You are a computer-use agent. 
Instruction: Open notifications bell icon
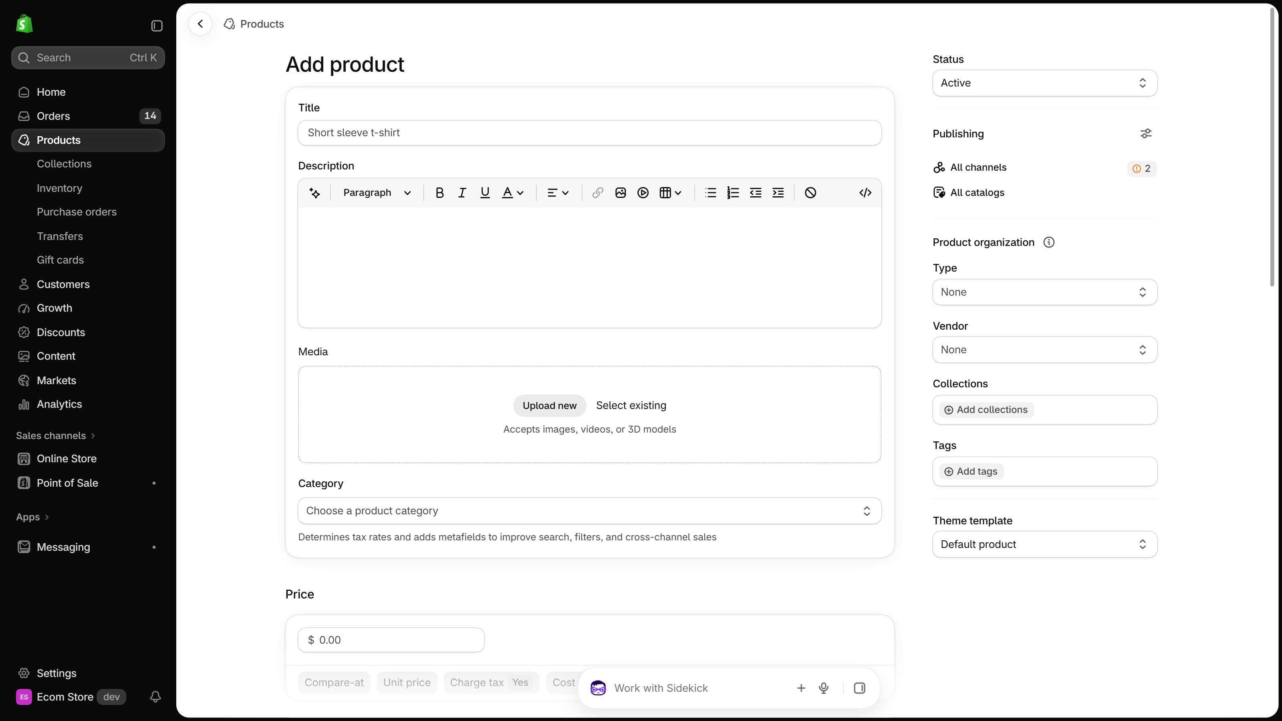pos(155,697)
